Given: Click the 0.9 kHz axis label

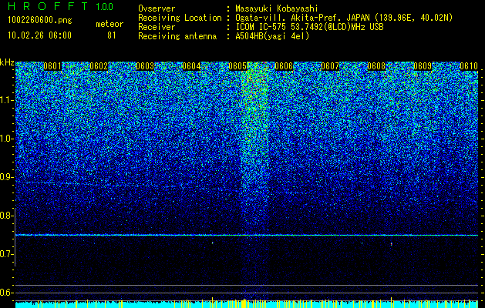Looking at the screenshot, I should (x=7, y=177).
